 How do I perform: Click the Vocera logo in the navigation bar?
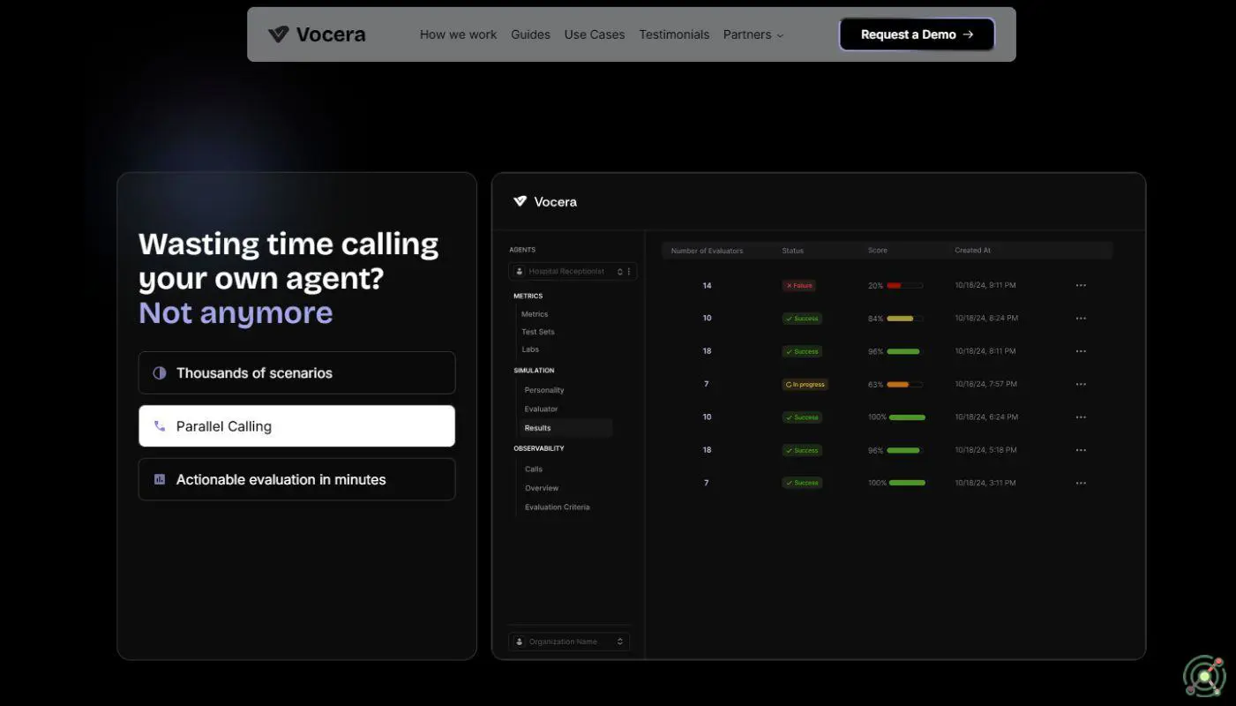317,34
